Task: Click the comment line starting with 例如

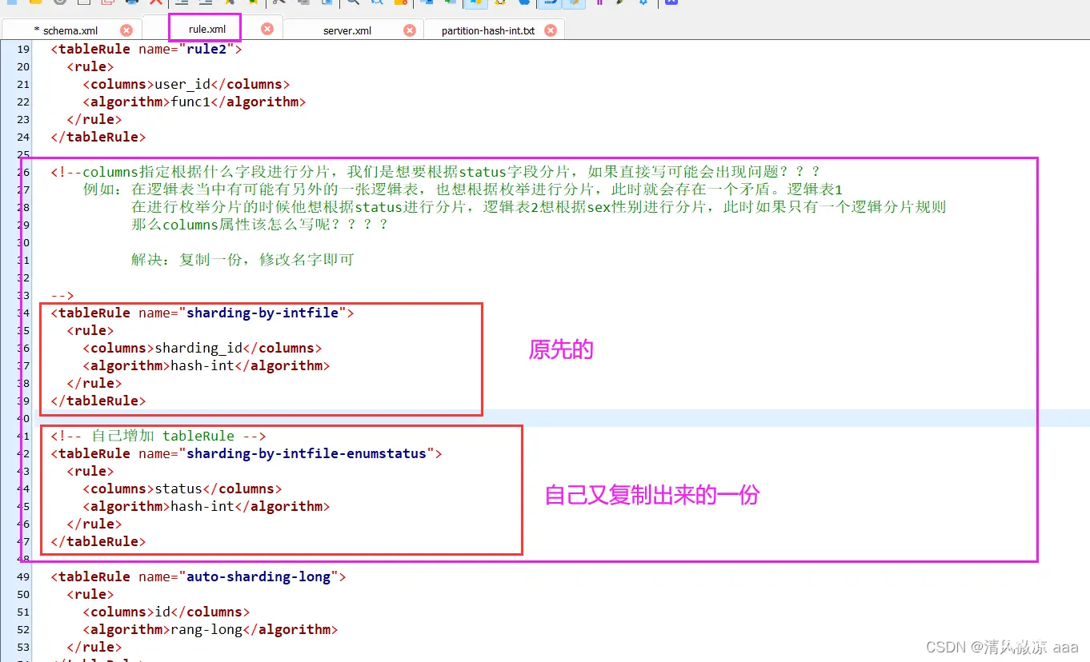Action: (463, 189)
